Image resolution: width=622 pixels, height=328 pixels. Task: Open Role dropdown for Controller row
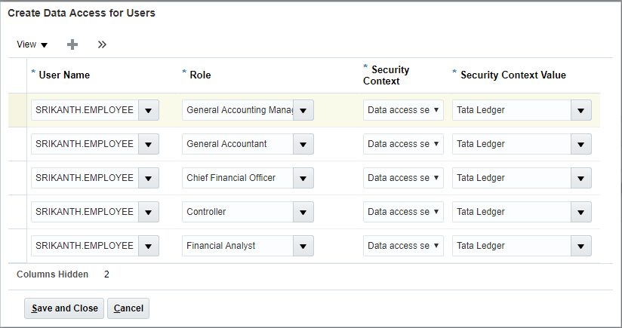click(x=303, y=212)
